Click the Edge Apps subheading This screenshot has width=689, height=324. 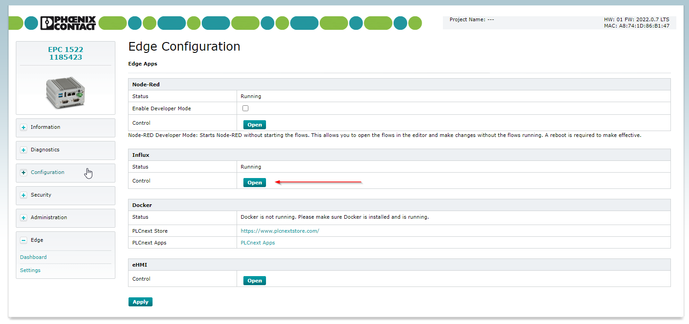coord(143,64)
